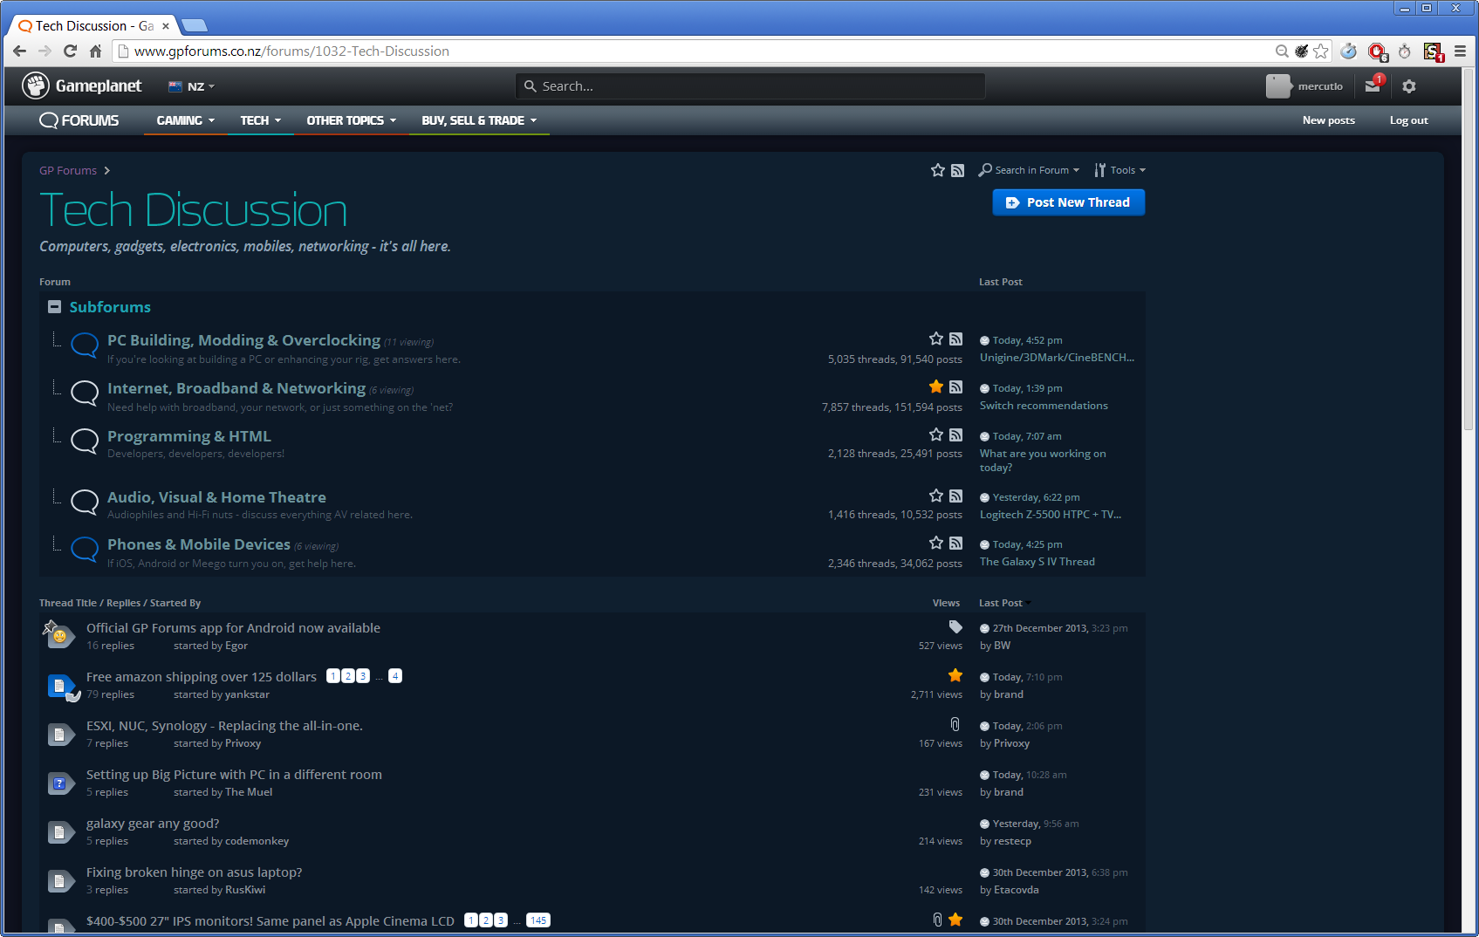Go to page 145 of the IPS monitors thread
Image resolution: width=1479 pixels, height=937 pixels.
pos(538,920)
